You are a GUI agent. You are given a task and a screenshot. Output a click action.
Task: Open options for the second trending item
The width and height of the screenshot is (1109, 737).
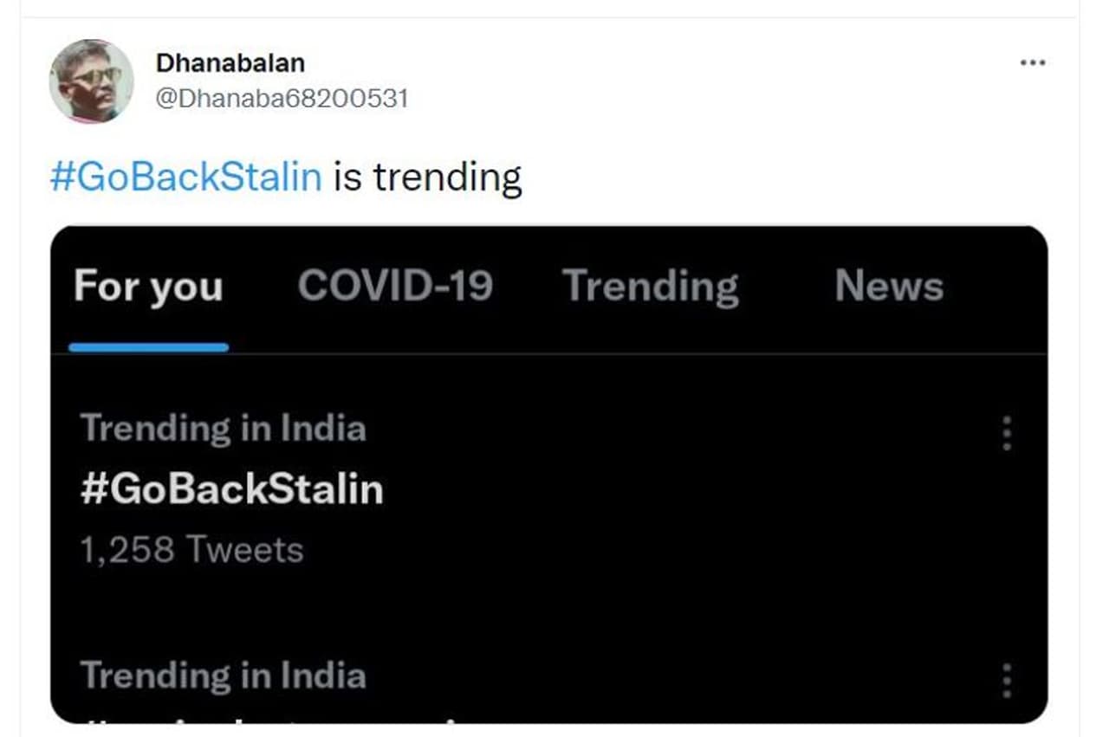pos(1006,680)
